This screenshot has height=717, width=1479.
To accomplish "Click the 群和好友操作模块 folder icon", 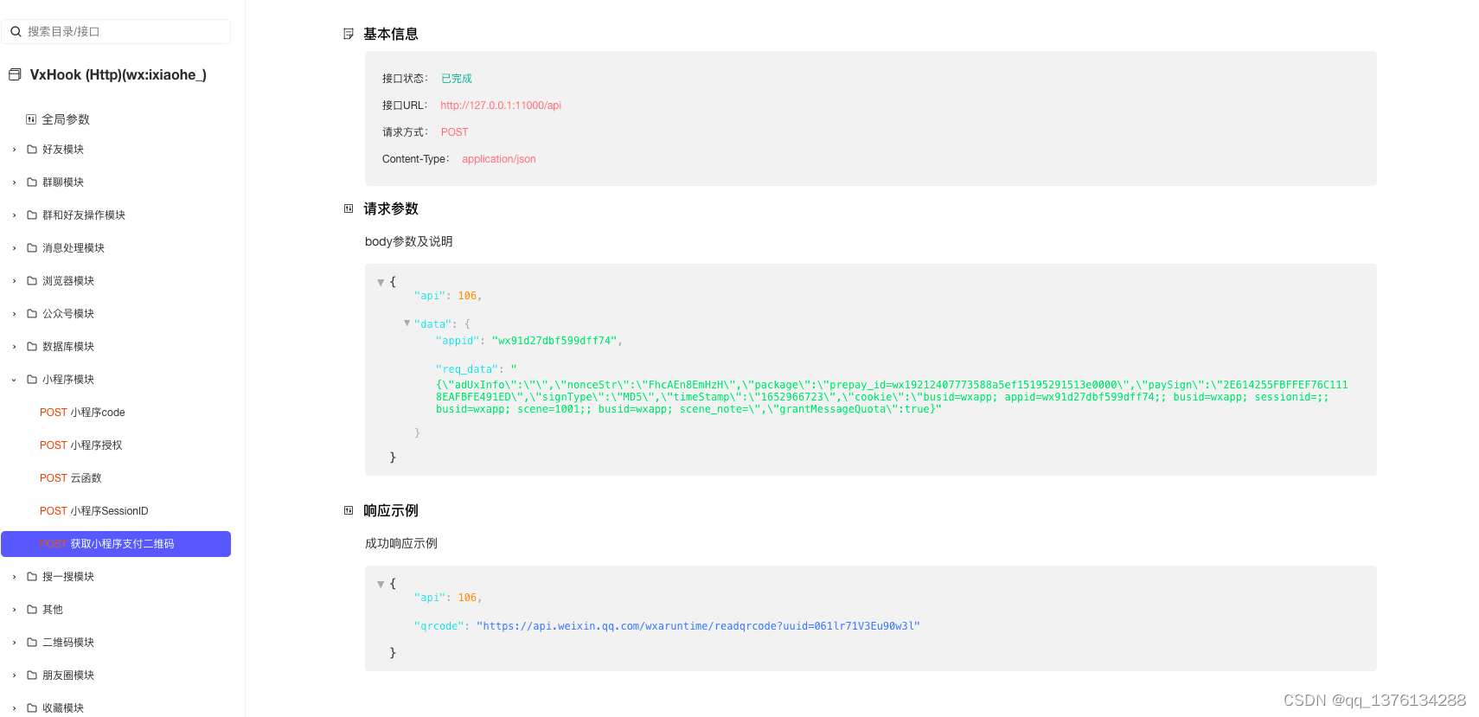I will 32,215.
